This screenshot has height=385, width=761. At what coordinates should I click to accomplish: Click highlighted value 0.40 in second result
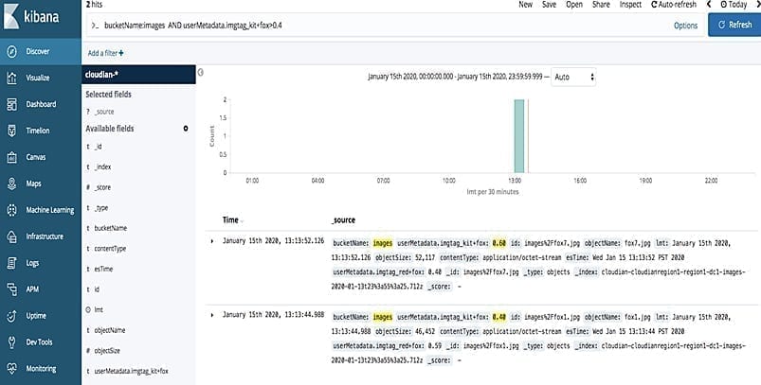(498, 317)
